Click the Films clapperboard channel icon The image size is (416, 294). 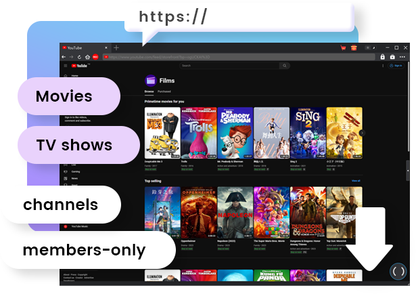[151, 81]
